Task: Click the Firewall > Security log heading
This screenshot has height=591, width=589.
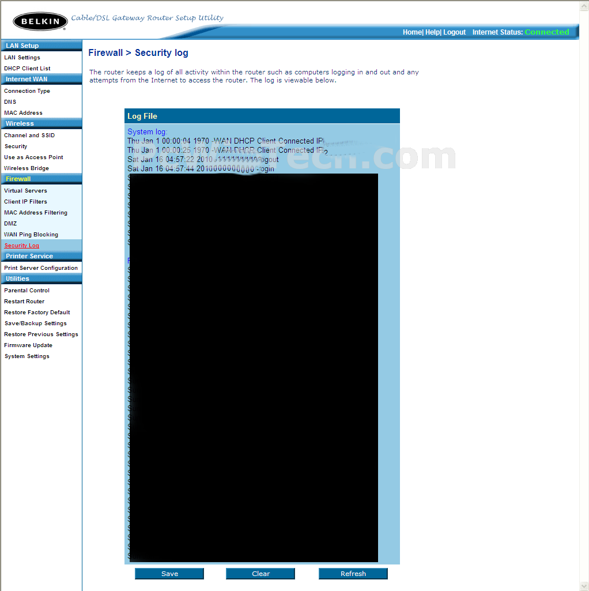Action: coord(138,53)
